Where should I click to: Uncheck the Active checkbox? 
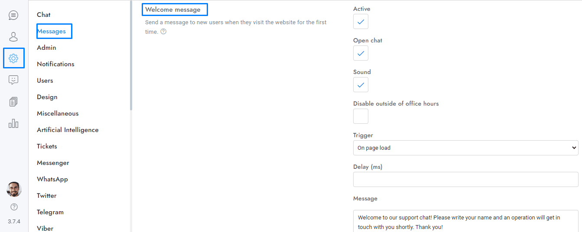coord(361,22)
